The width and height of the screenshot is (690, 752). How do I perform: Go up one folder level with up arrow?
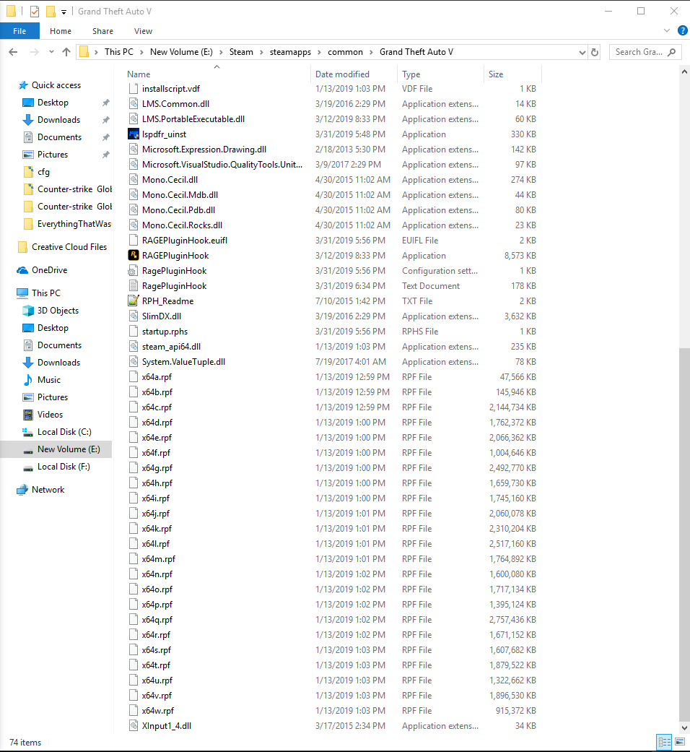(x=66, y=52)
